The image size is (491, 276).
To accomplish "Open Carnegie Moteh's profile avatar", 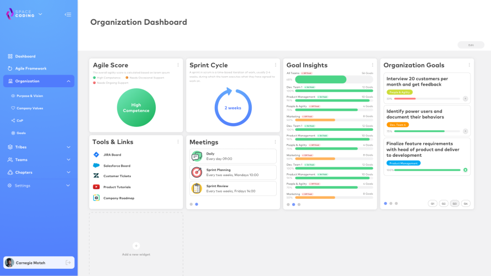I will [x=9, y=263].
